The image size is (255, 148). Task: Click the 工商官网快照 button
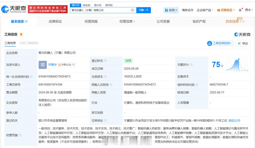pos(220,43)
